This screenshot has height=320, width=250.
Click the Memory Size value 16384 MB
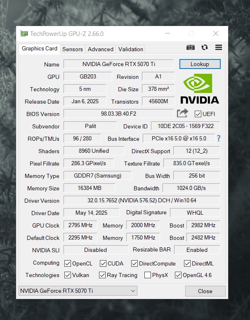[x=89, y=188]
